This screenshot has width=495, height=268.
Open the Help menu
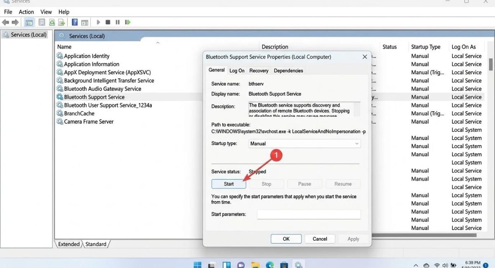[64, 12]
